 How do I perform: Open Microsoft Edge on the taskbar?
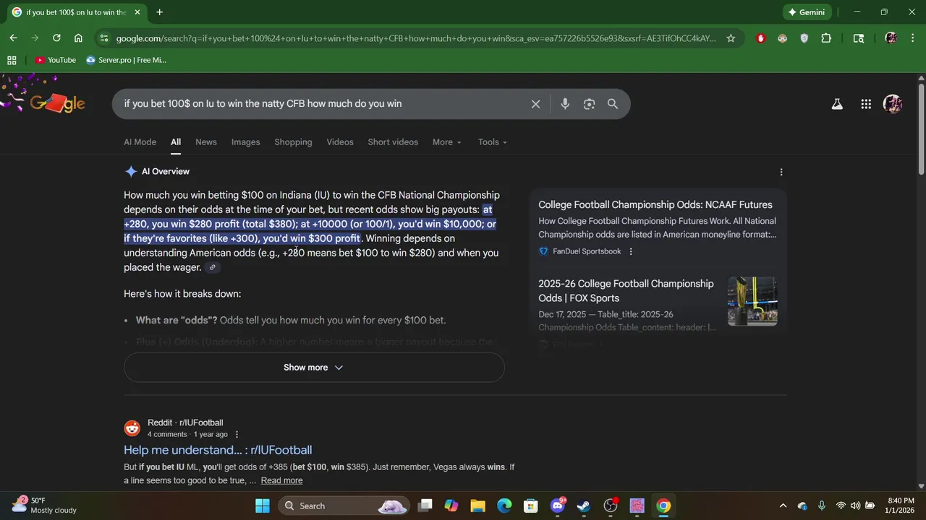click(x=504, y=506)
